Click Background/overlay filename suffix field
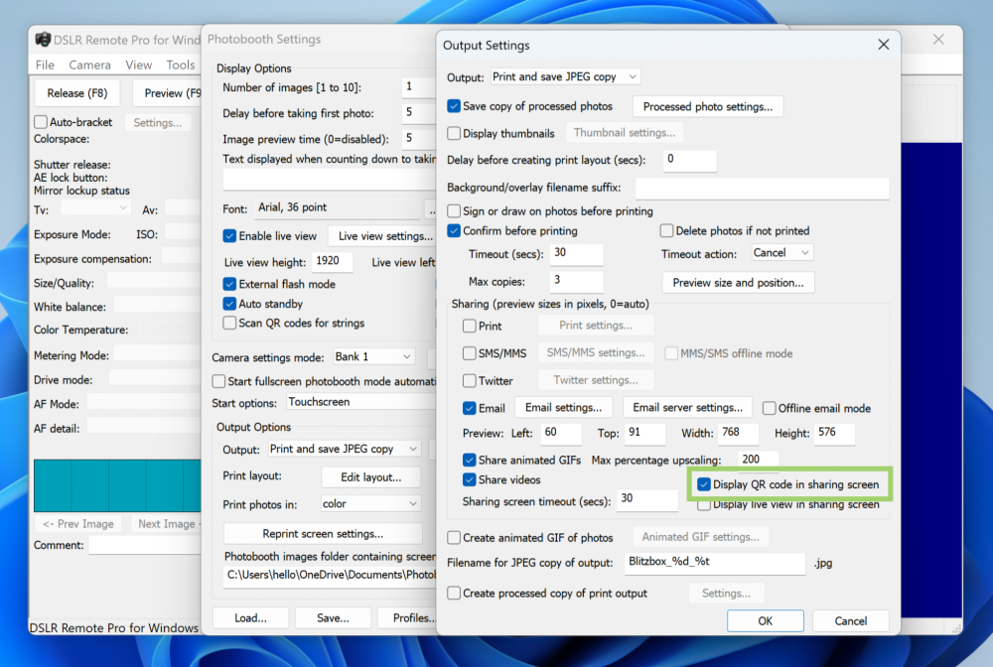 [x=763, y=188]
